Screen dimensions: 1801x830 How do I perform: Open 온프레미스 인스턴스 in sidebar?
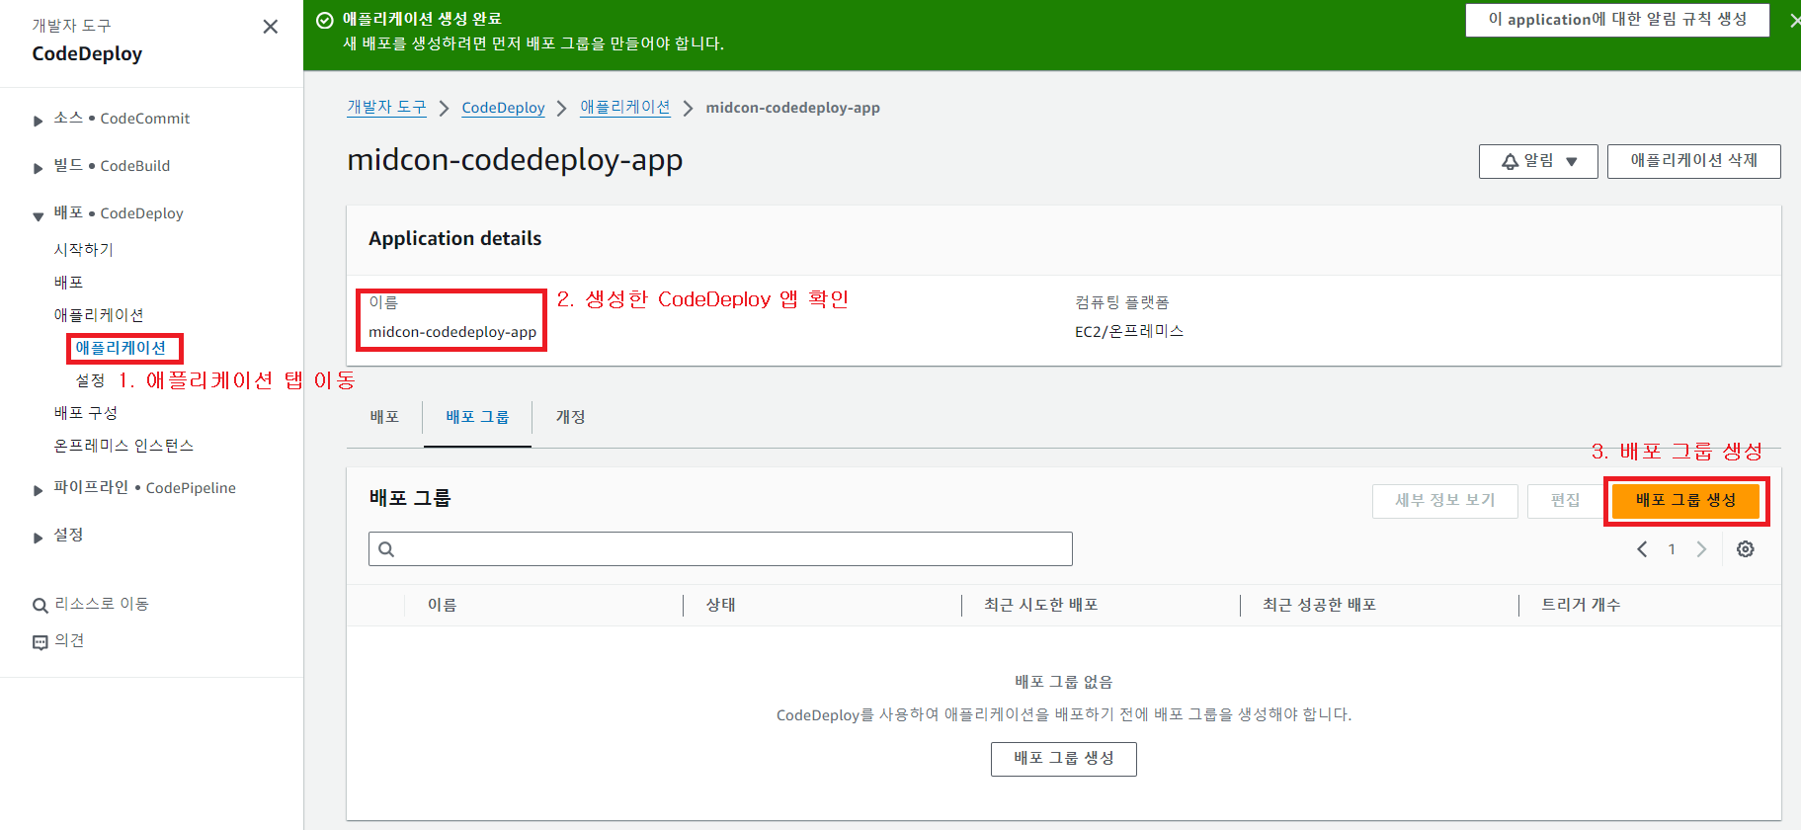pos(123,446)
